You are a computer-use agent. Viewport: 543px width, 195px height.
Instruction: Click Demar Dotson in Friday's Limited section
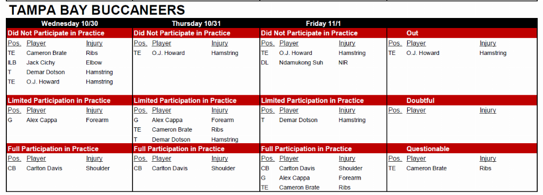(x=298, y=120)
